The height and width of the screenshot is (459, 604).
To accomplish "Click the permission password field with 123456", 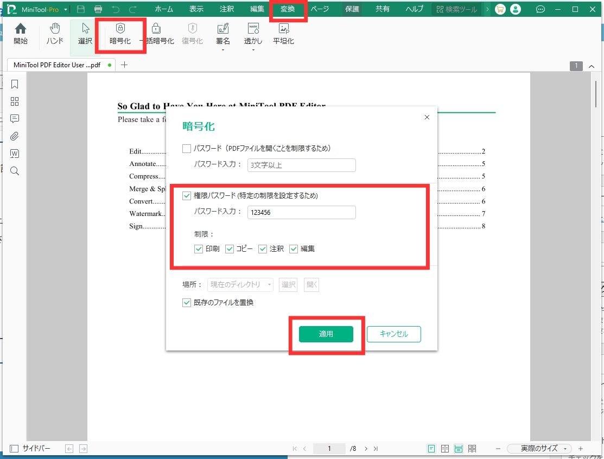I will coord(302,212).
